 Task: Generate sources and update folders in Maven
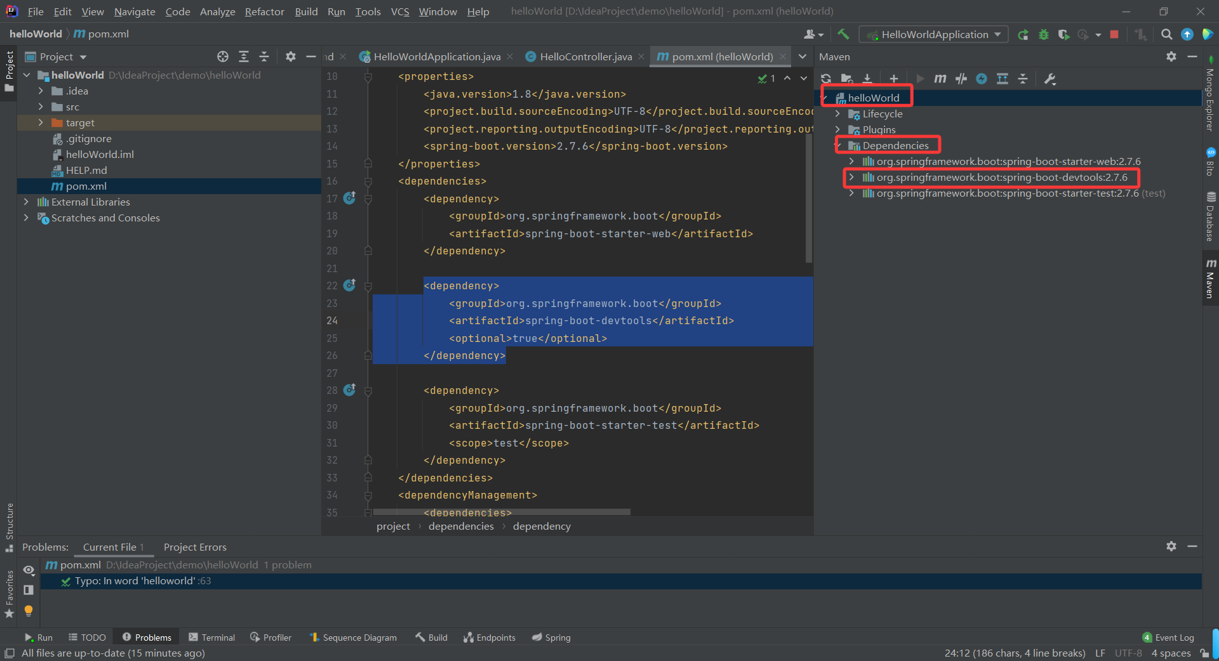click(x=846, y=79)
